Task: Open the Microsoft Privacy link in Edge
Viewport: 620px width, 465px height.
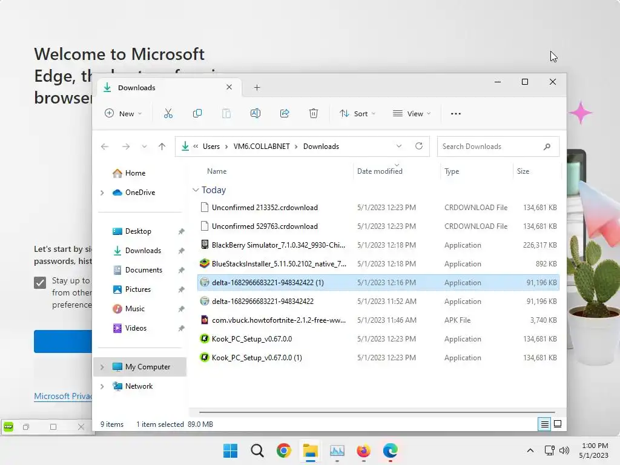Action: [x=63, y=396]
